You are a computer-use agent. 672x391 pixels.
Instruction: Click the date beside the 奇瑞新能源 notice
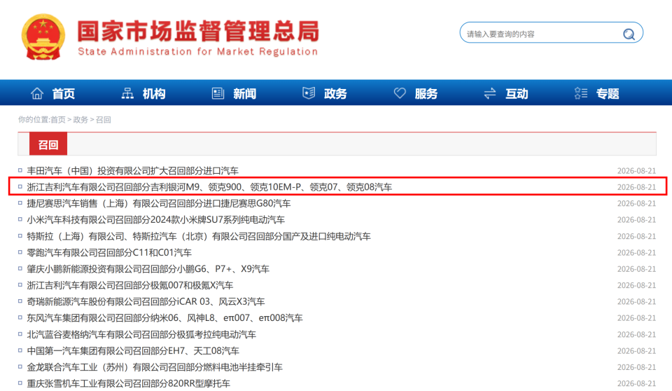(x=636, y=301)
